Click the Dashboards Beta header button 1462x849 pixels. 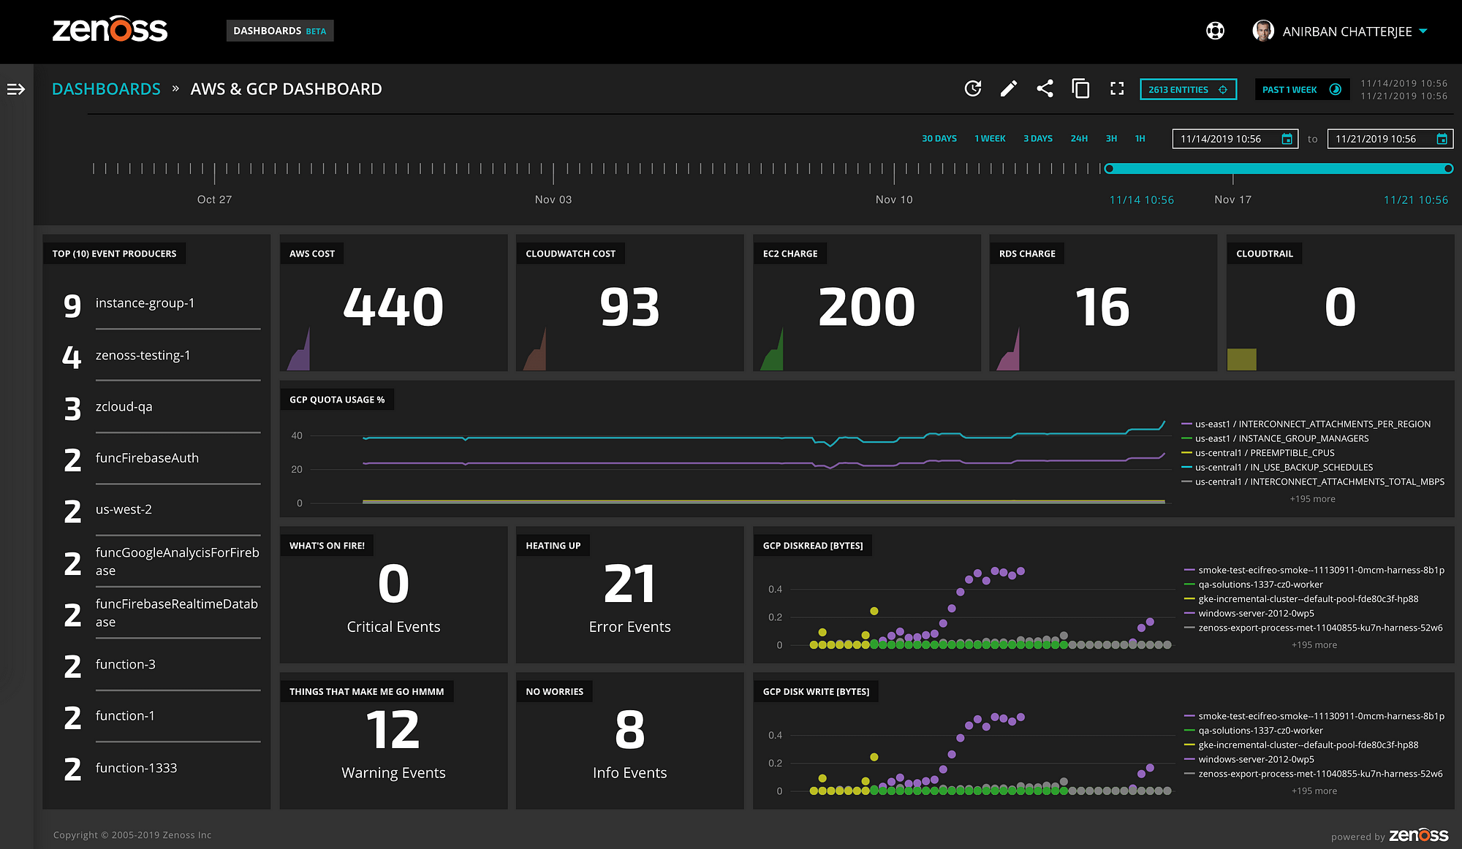pos(279,31)
